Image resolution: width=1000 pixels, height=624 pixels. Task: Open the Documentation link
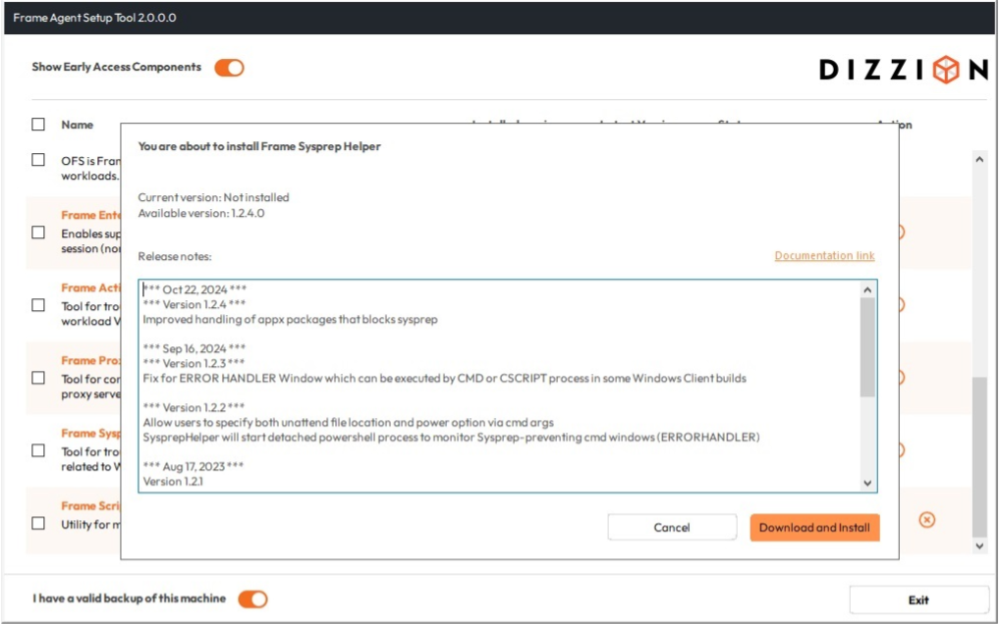pyautogui.click(x=824, y=256)
